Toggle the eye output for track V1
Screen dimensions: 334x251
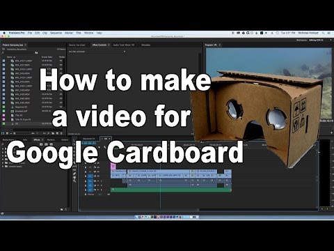point(98,176)
